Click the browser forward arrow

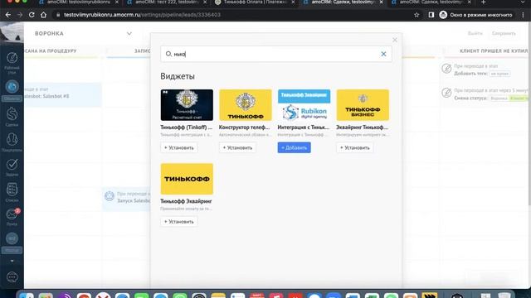[x=20, y=15]
